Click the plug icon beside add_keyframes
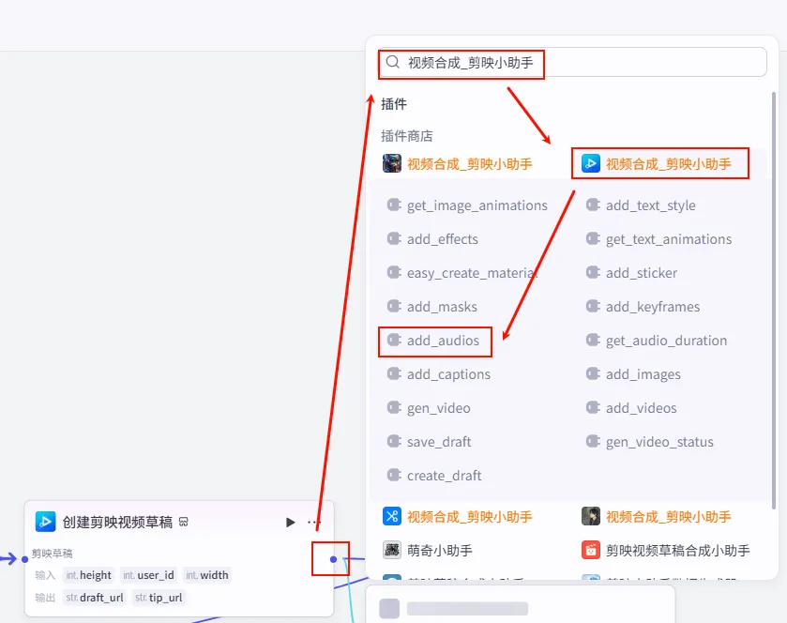 pyautogui.click(x=593, y=306)
